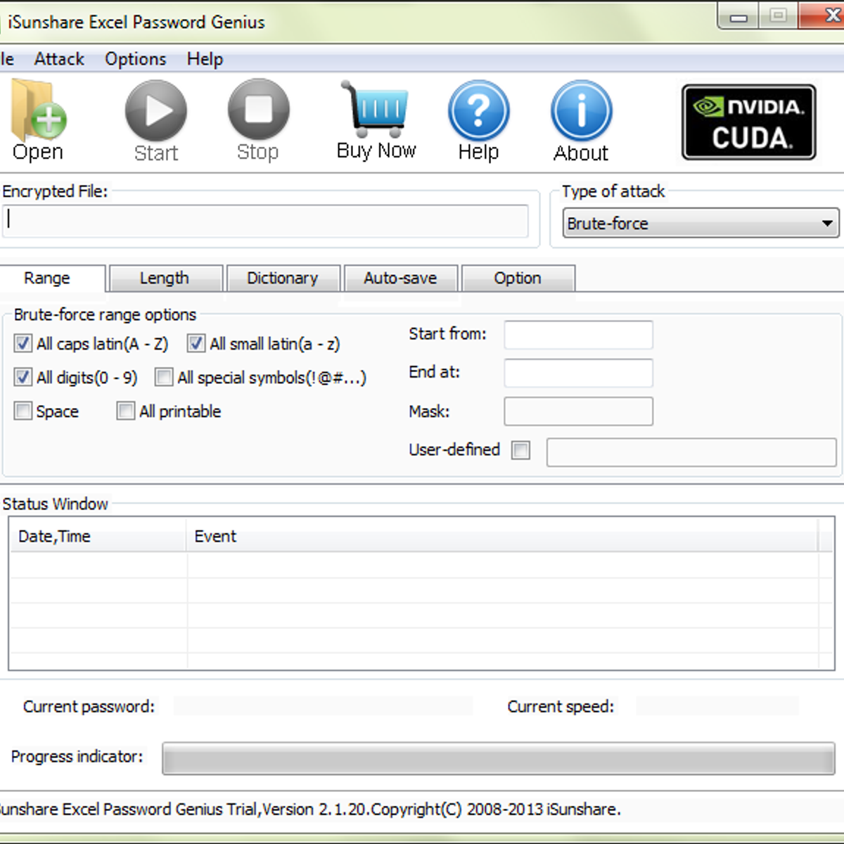Enable the User-defined checkbox

(x=521, y=450)
